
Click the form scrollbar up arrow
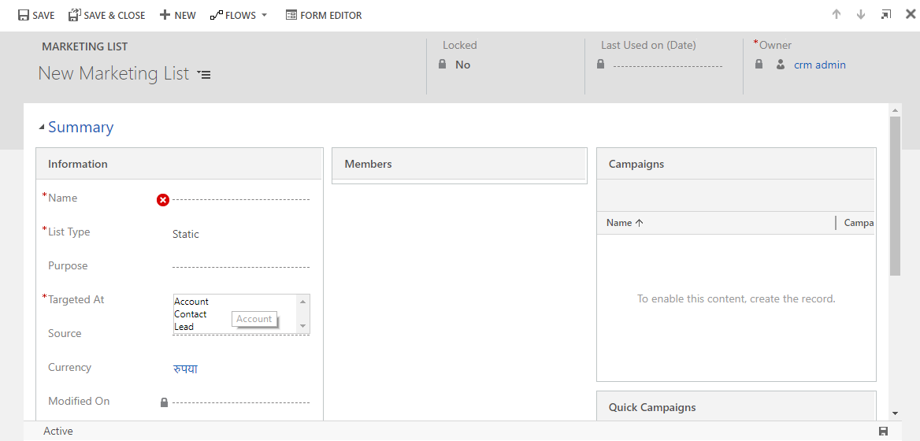895,110
